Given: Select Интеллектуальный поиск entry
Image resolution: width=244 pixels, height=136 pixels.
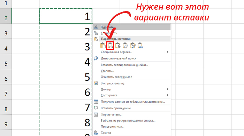Looking at the screenshot, I should coord(132,58).
